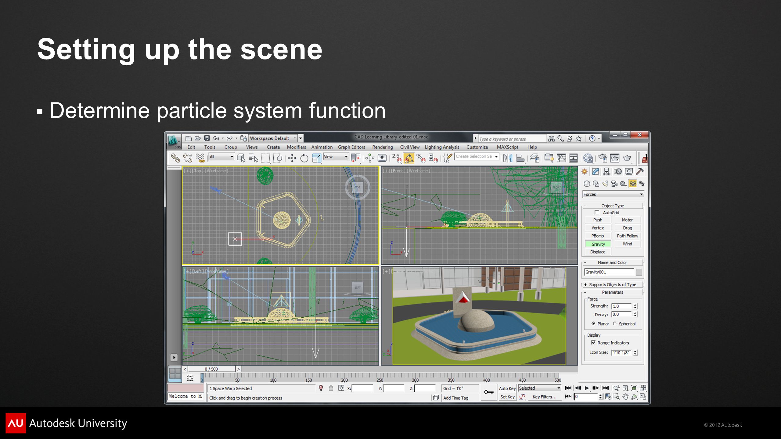
Task: Open the selection filter All dropdown
Action: tap(221, 157)
